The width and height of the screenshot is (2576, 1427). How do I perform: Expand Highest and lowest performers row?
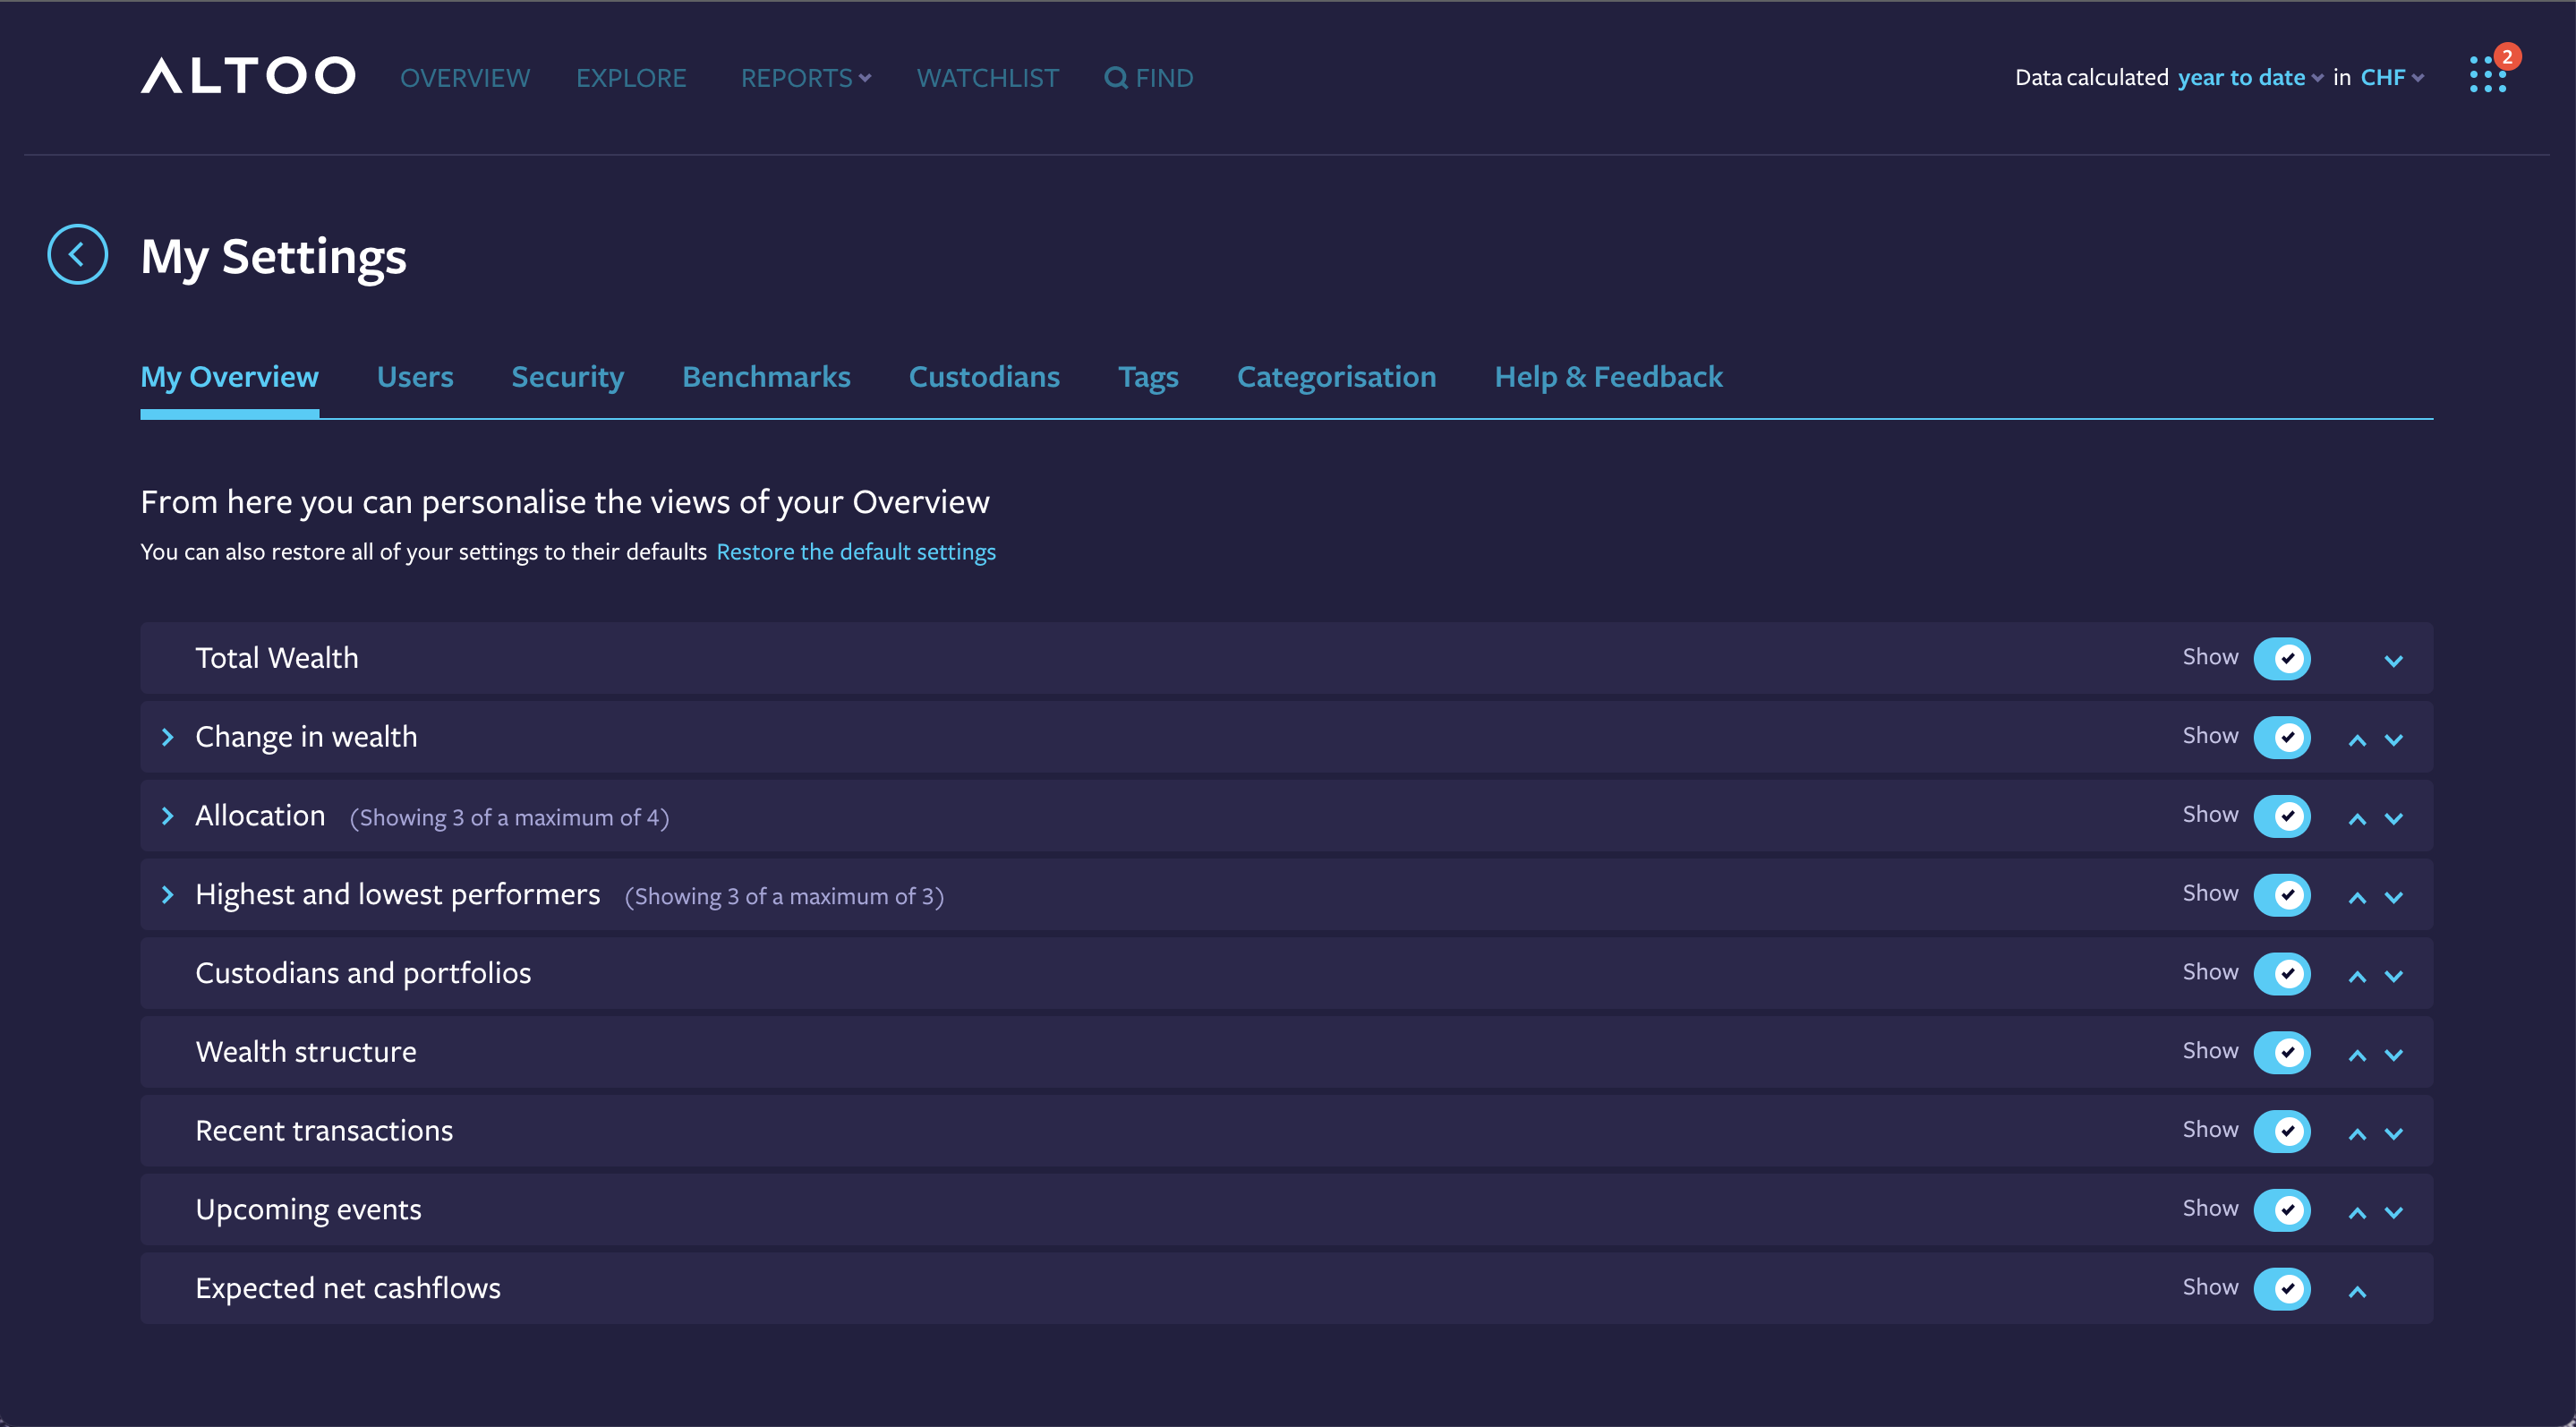(167, 895)
